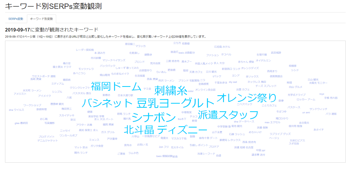The width and height of the screenshot is (351, 173).
Task: Click the 派遣 短期 名古屋 keyword
Action: pos(244,147)
